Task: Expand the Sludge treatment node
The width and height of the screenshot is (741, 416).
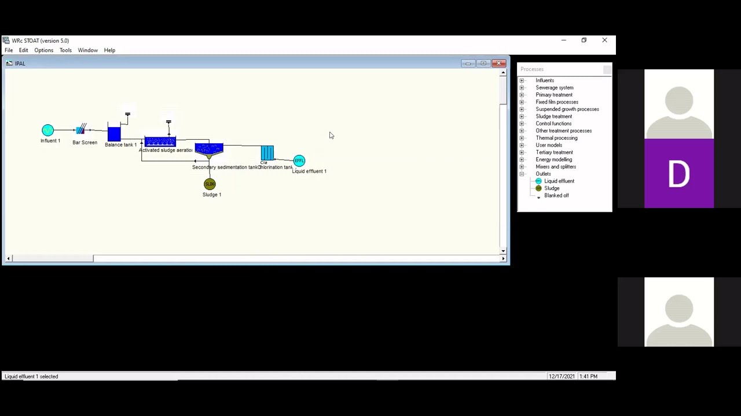Action: [522, 116]
